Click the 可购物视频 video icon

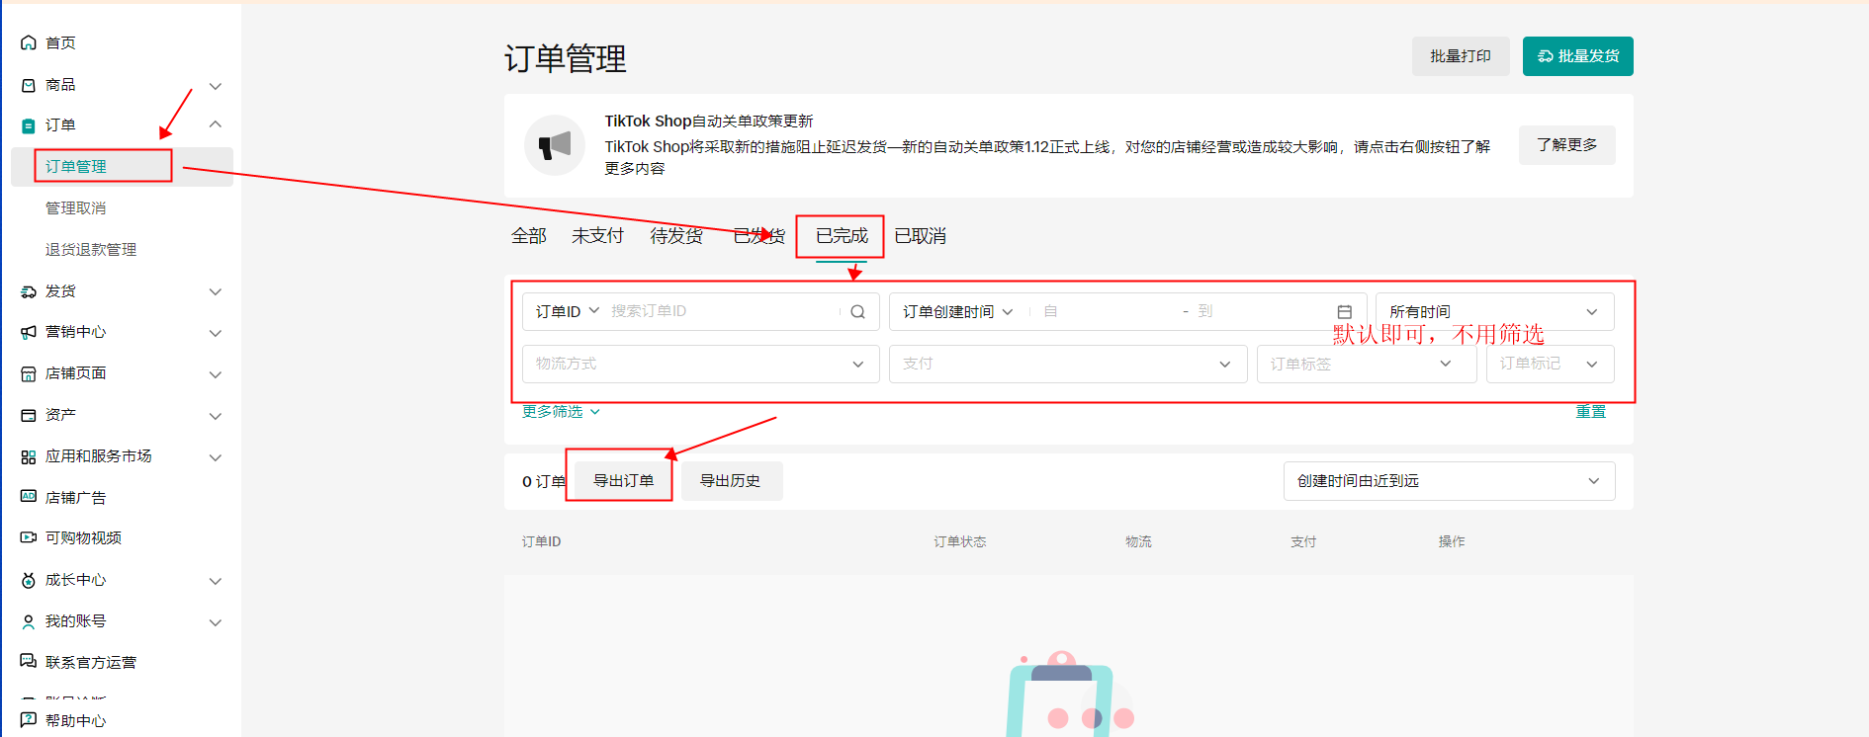[x=29, y=537]
